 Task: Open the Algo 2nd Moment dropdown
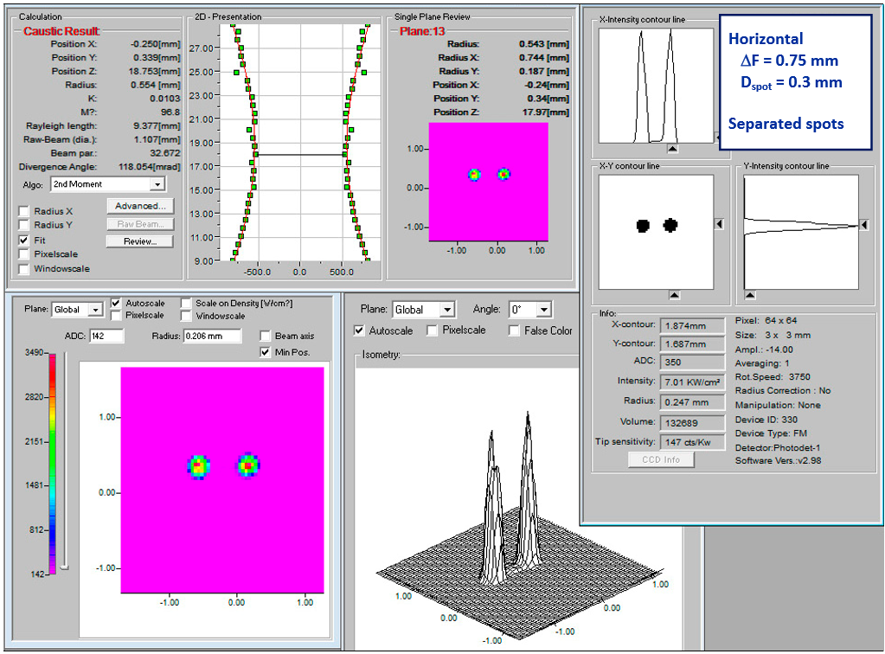tap(157, 184)
